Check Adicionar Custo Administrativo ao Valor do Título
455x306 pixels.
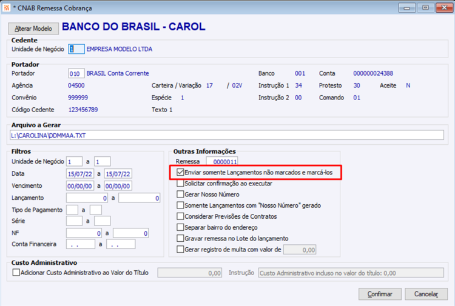pyautogui.click(x=16, y=273)
